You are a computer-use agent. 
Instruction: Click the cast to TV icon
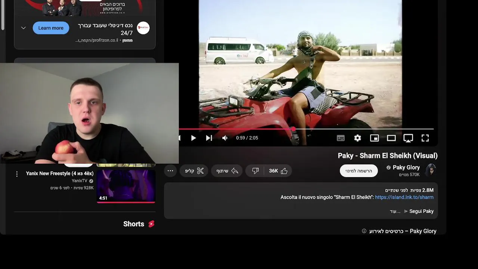pyautogui.click(x=408, y=138)
